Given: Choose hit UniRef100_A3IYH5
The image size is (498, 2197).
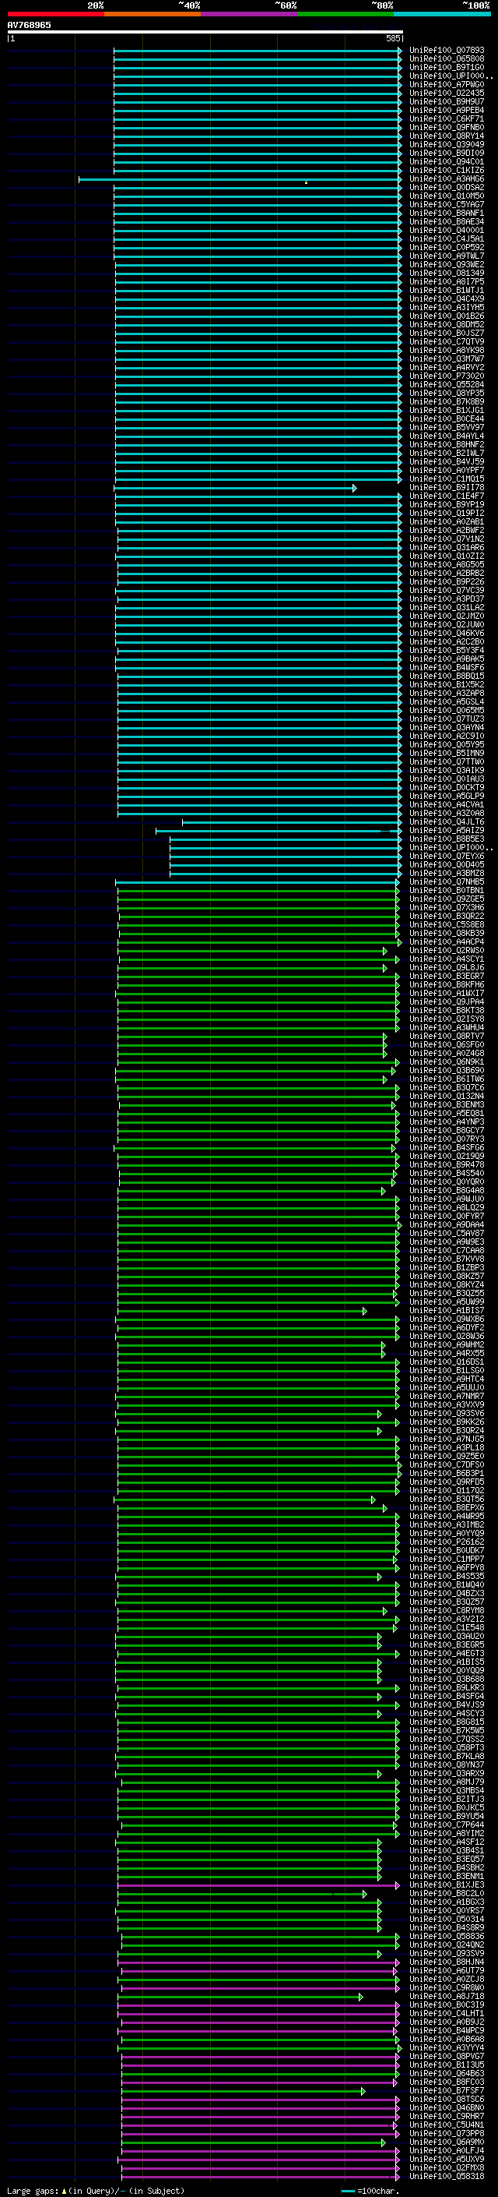Looking at the screenshot, I should point(447,307).
